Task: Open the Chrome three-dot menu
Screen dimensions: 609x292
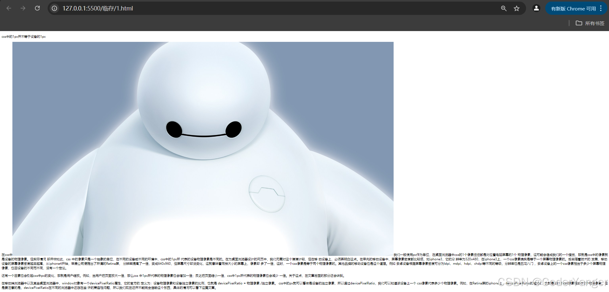Action: 601,8
